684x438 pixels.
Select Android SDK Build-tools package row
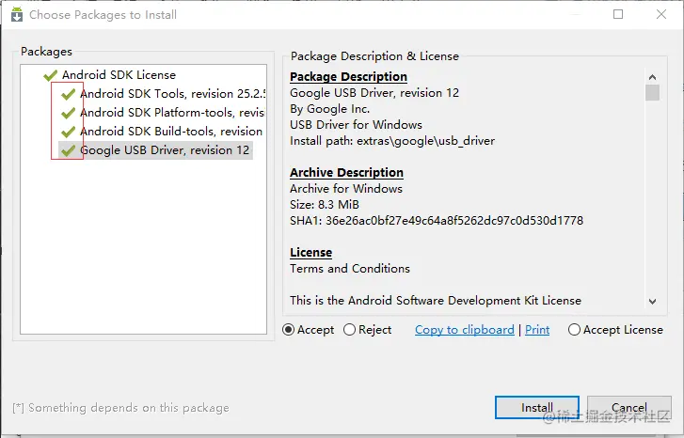(171, 132)
